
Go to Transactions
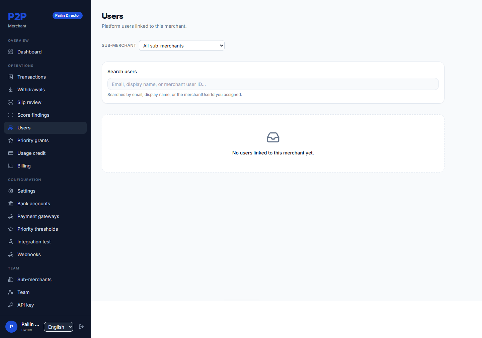click(45, 77)
